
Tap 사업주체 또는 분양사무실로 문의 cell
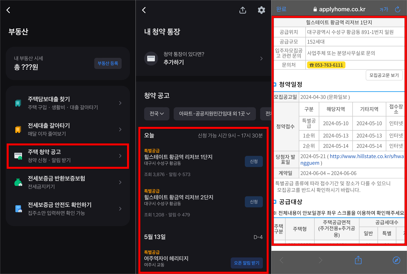tap(355, 53)
